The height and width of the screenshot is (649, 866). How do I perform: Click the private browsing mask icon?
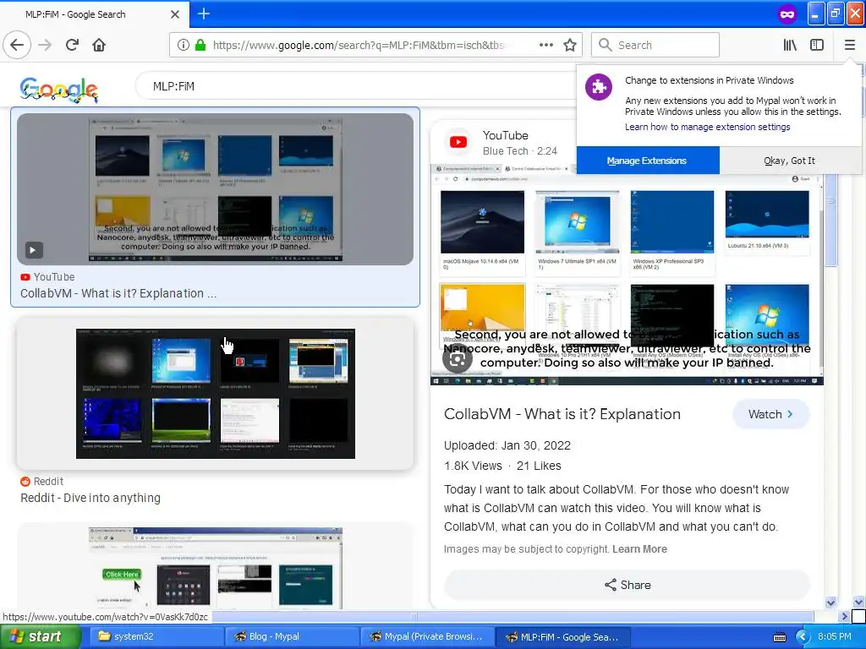[x=787, y=14]
